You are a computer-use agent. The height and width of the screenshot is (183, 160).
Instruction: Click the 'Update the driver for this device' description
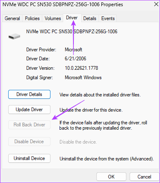[x=91, y=110]
